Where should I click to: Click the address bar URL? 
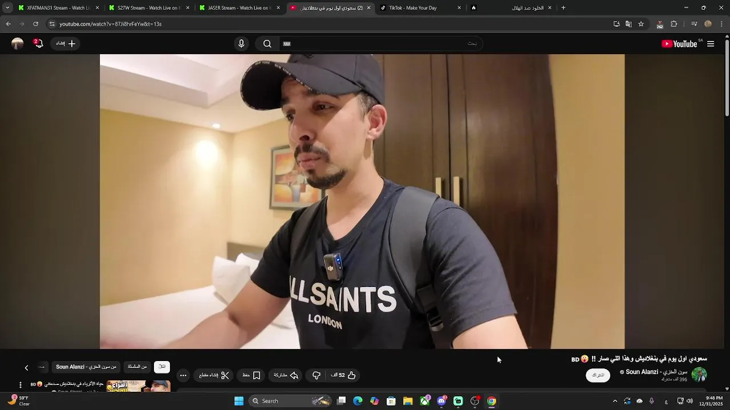coord(111,24)
